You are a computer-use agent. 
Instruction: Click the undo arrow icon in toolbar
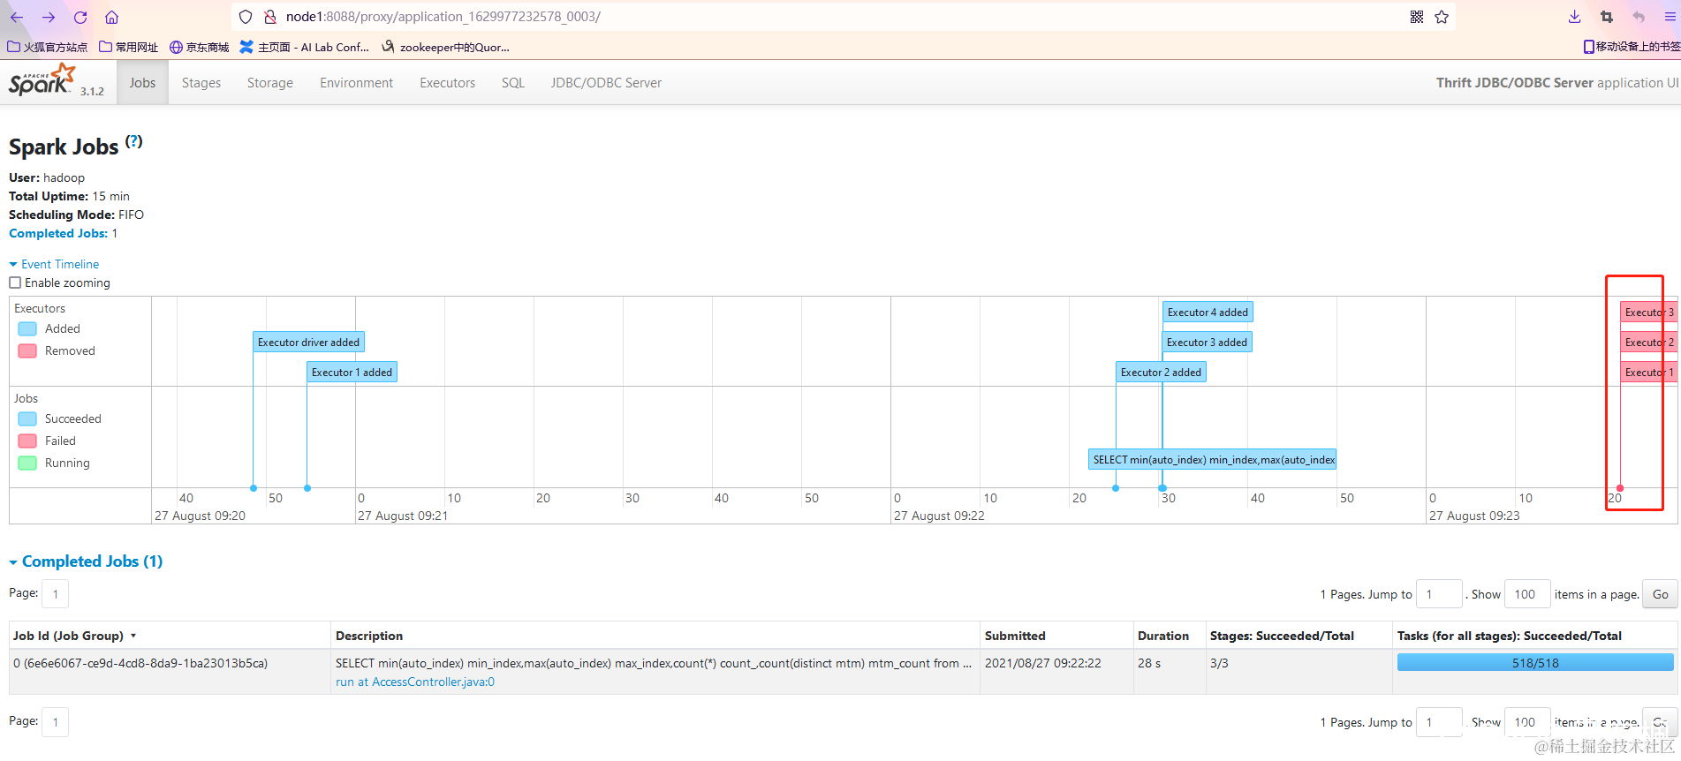[1639, 17]
